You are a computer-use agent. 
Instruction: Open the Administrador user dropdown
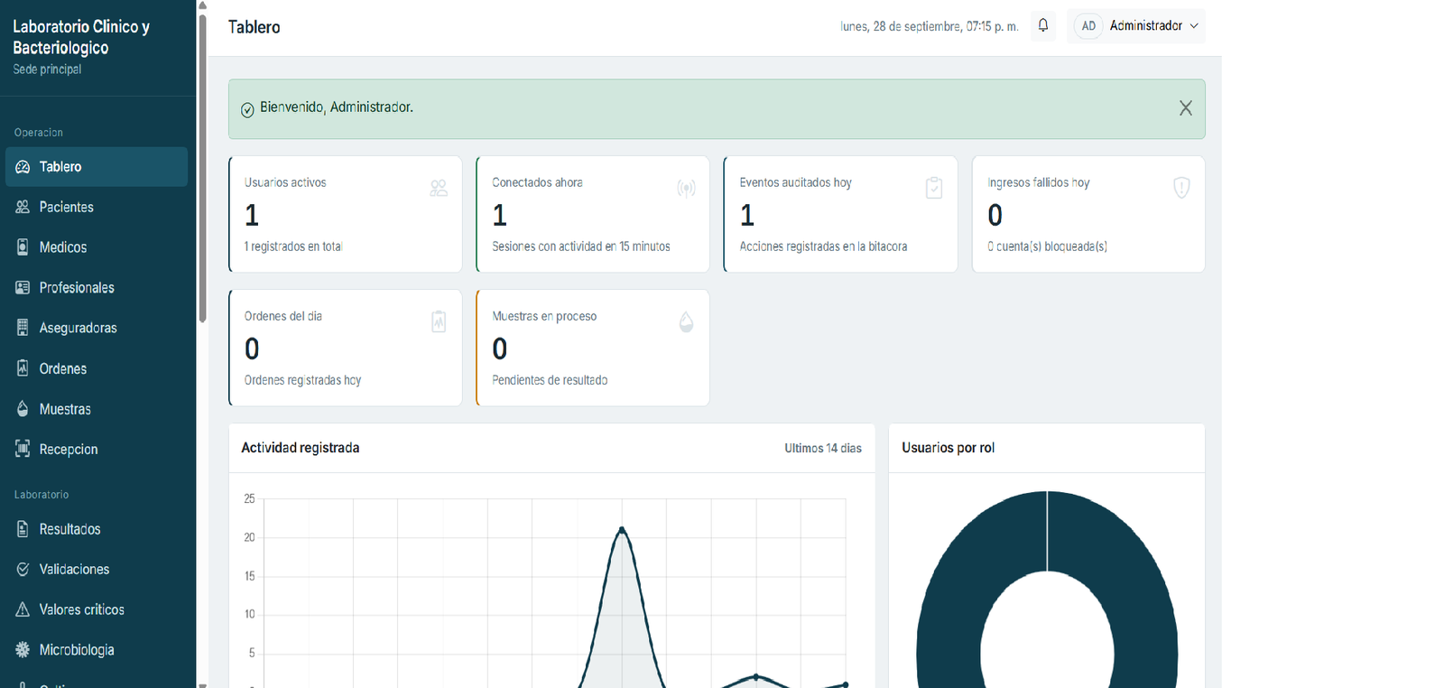click(x=1136, y=26)
